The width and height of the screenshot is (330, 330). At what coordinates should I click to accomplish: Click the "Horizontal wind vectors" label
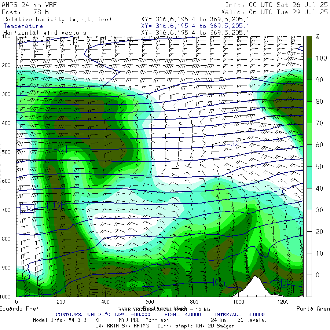tap(45, 33)
